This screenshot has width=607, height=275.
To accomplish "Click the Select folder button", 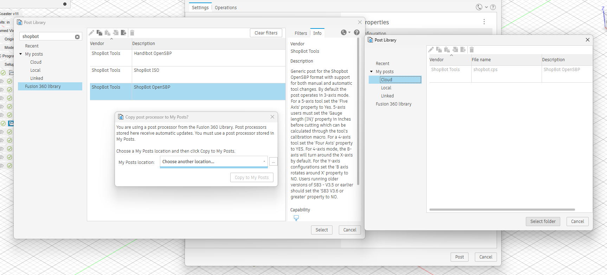I will click(543, 221).
